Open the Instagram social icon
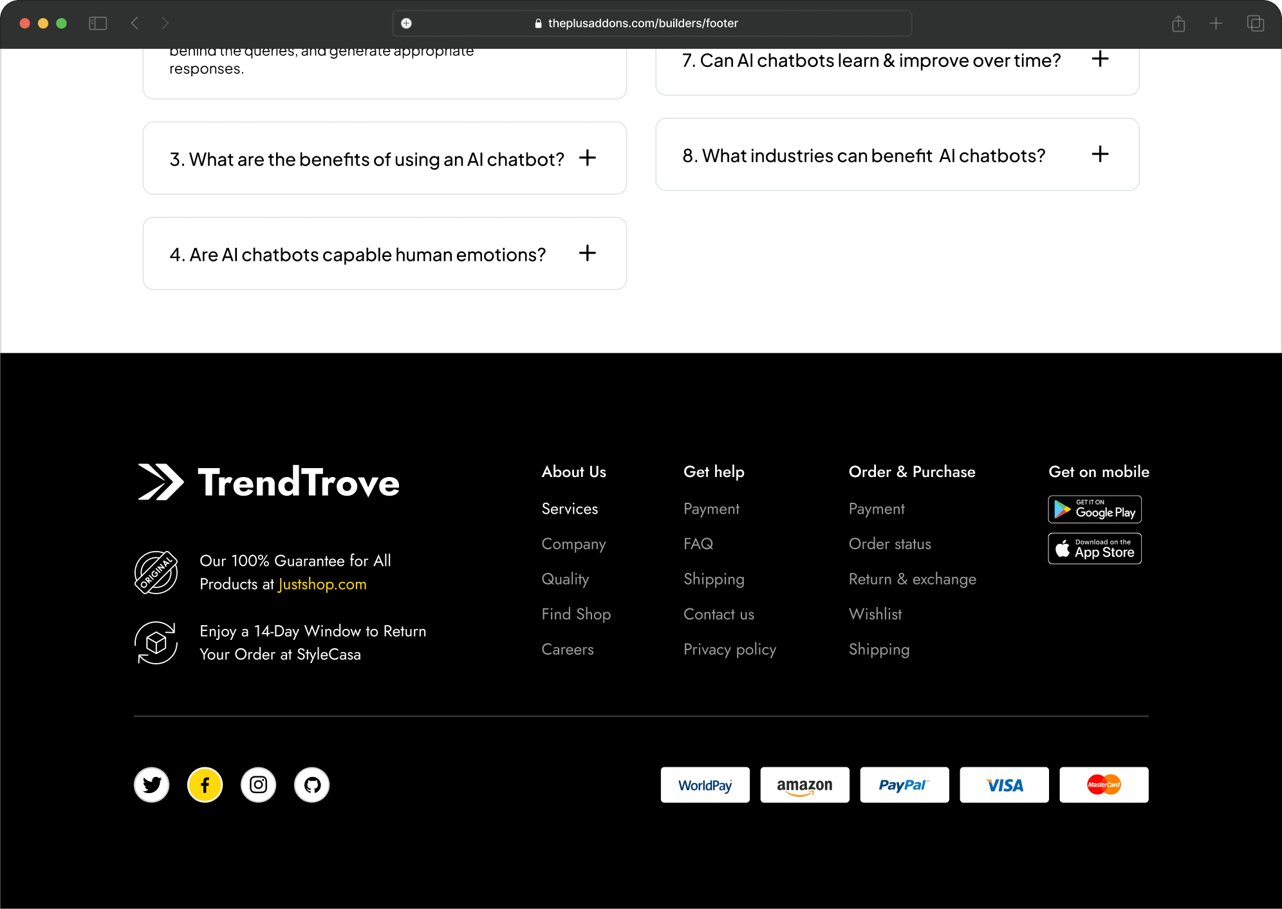This screenshot has height=909, width=1282. (258, 785)
